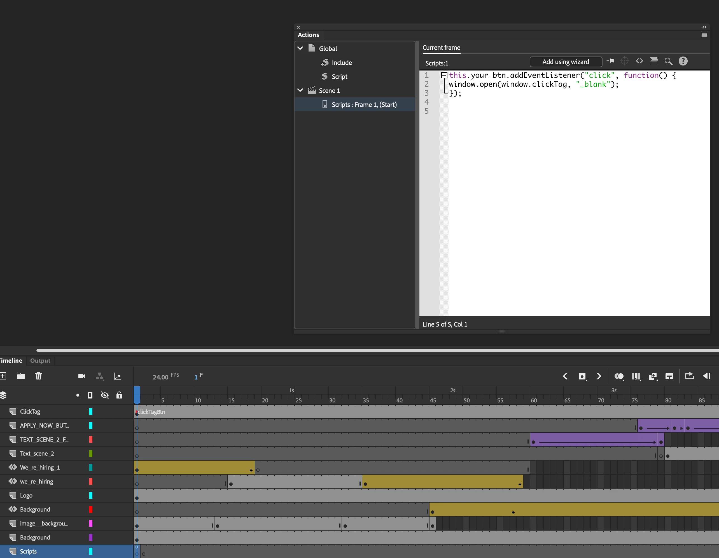The image size is (719, 558).
Task: Click the ClickTag layer color swatch
Action: tap(90, 412)
